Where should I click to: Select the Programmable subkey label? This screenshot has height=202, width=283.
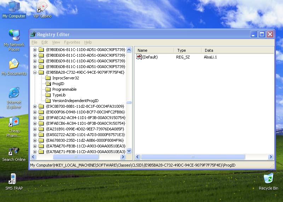click(64, 89)
